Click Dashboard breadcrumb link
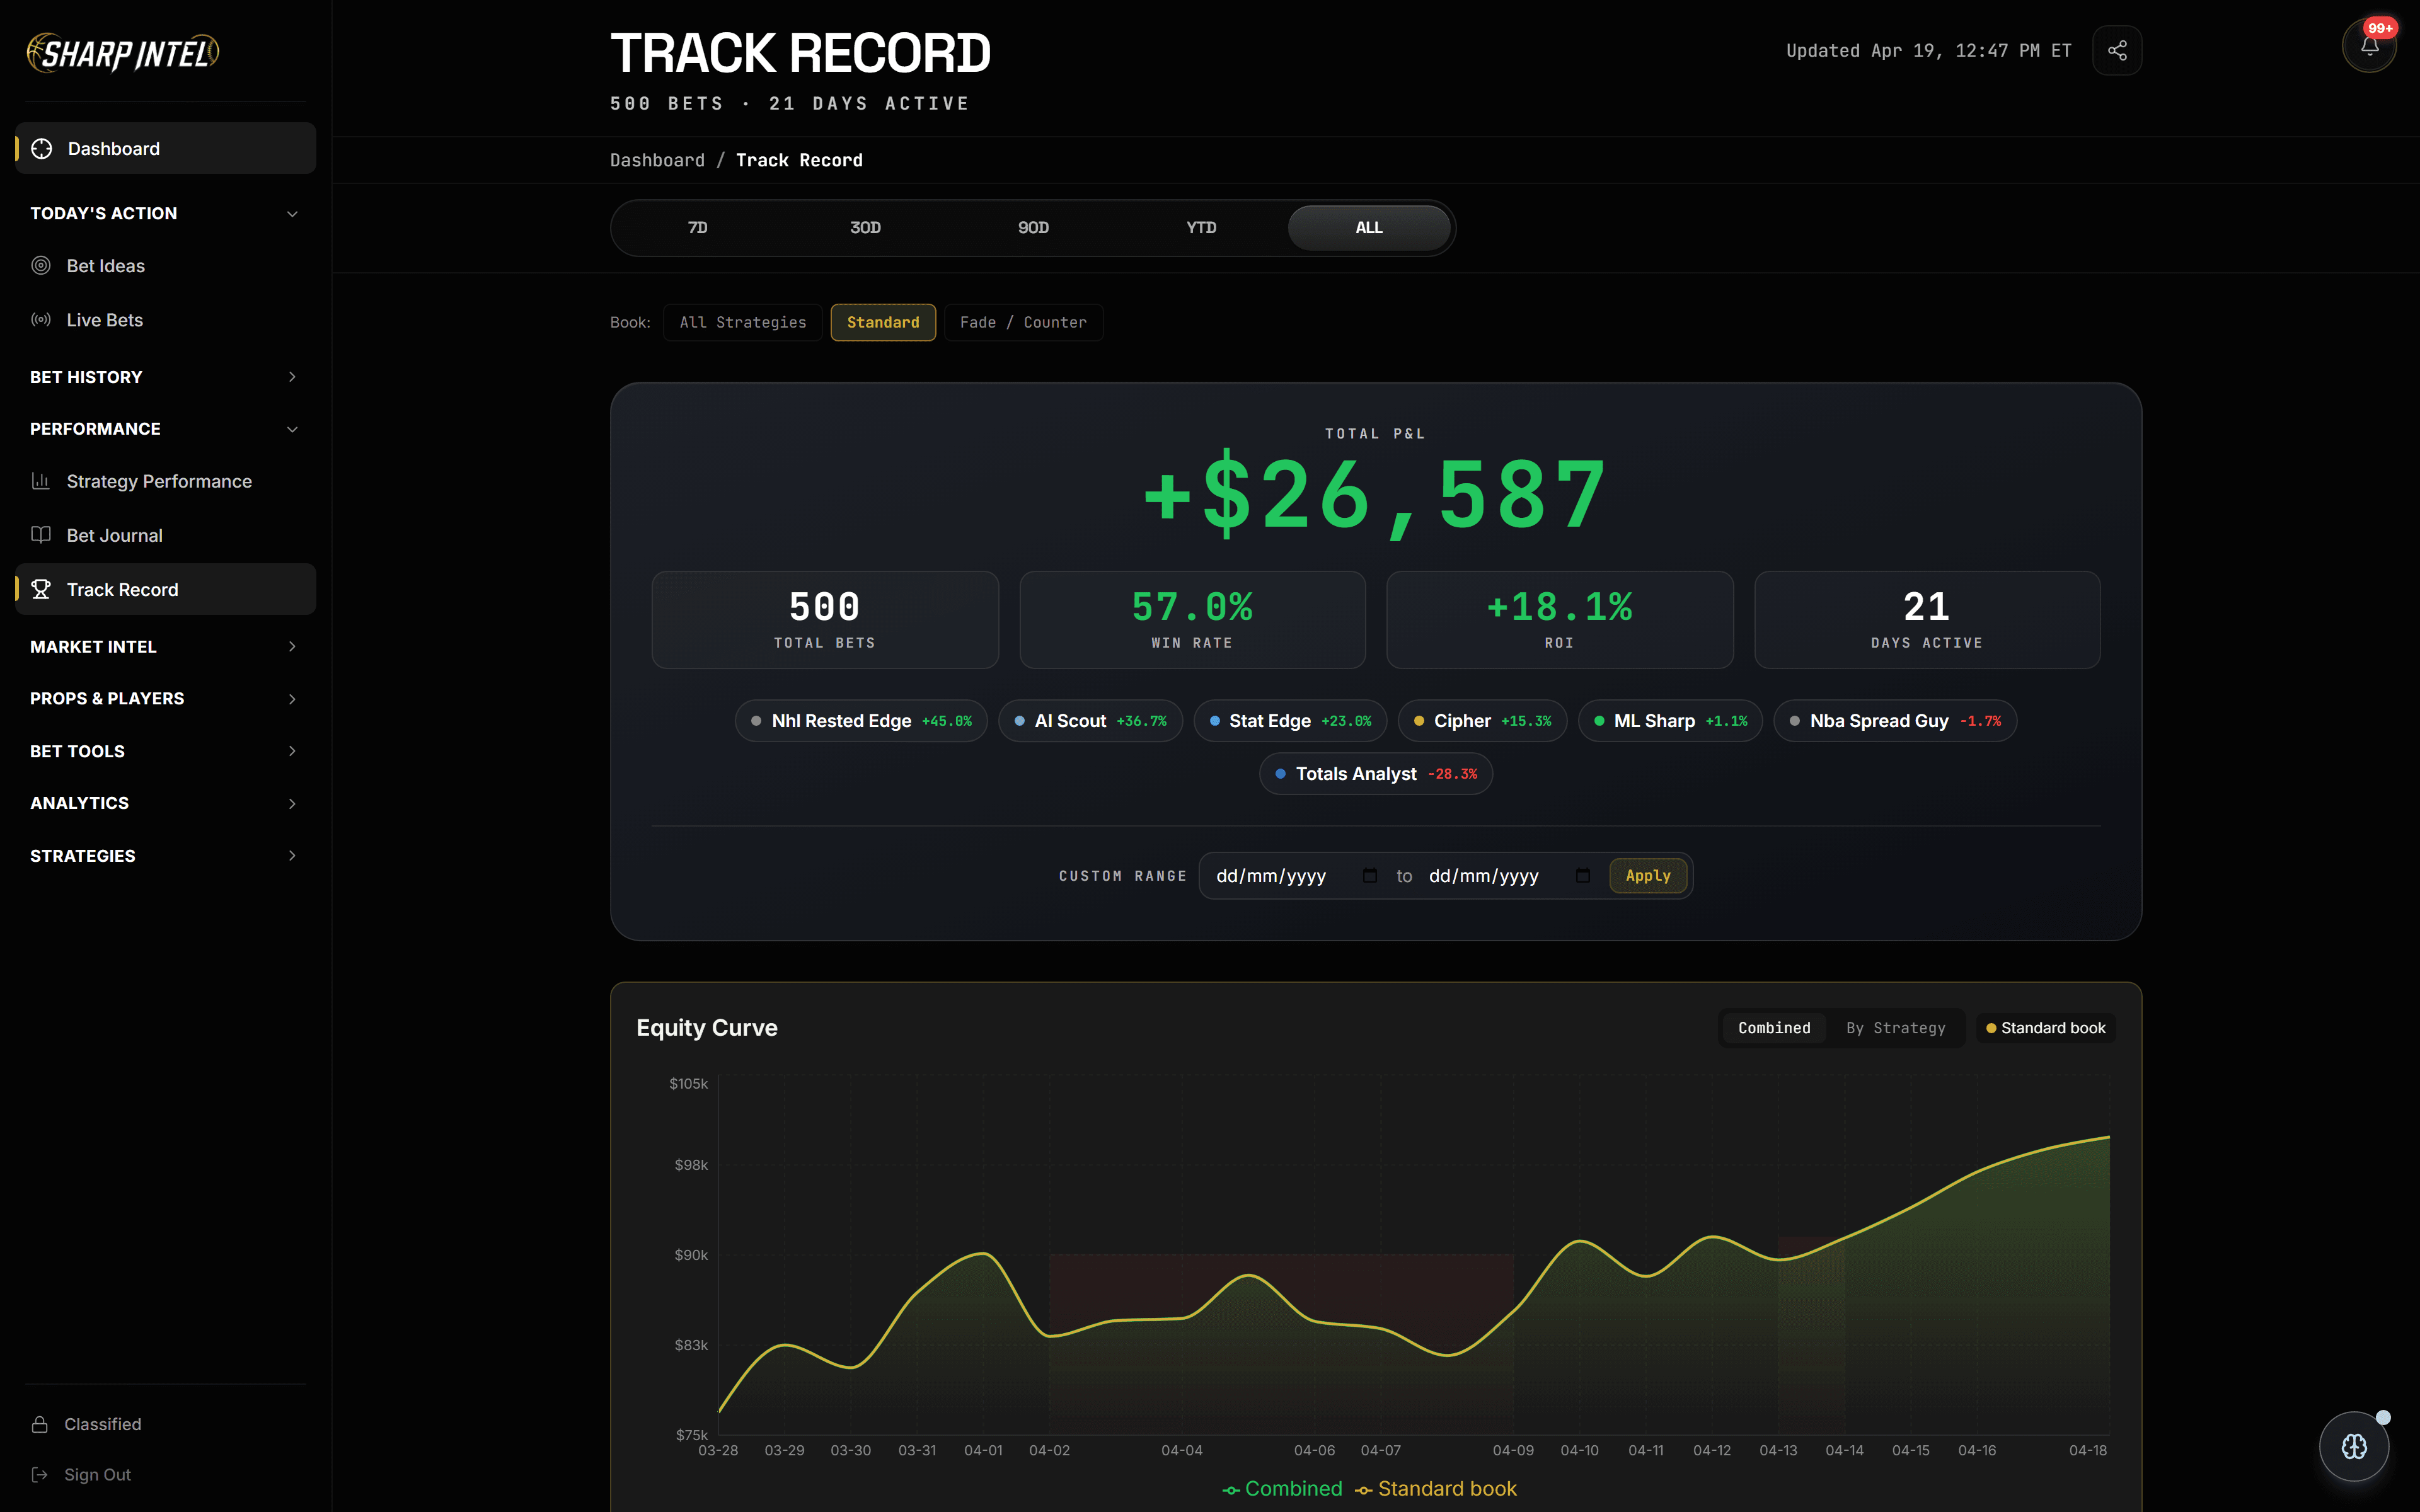 tap(657, 160)
